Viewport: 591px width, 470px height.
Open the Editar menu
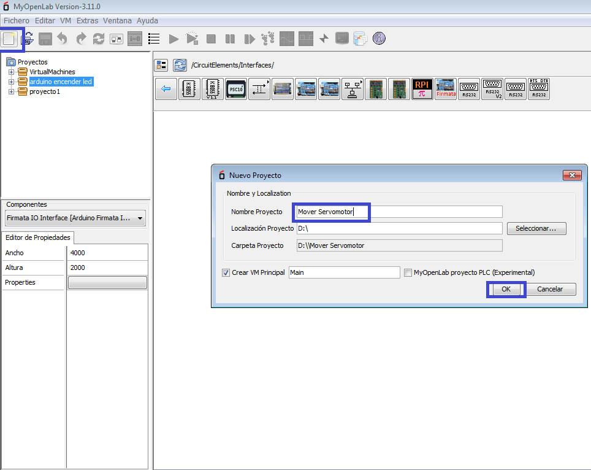point(45,21)
